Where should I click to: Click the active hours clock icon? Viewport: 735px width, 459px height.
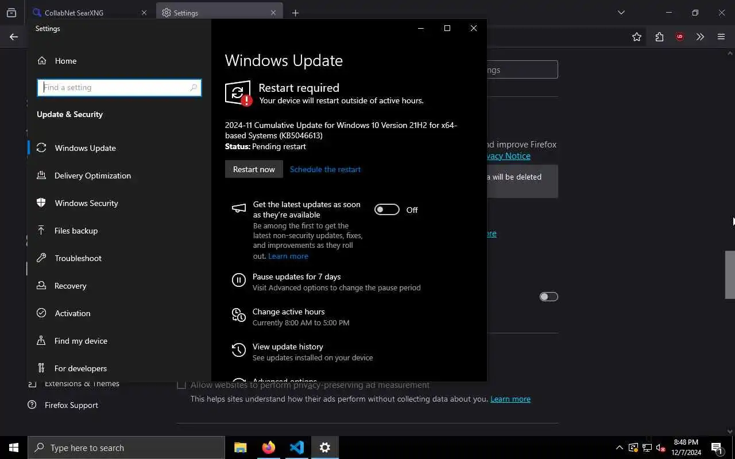[x=238, y=315]
